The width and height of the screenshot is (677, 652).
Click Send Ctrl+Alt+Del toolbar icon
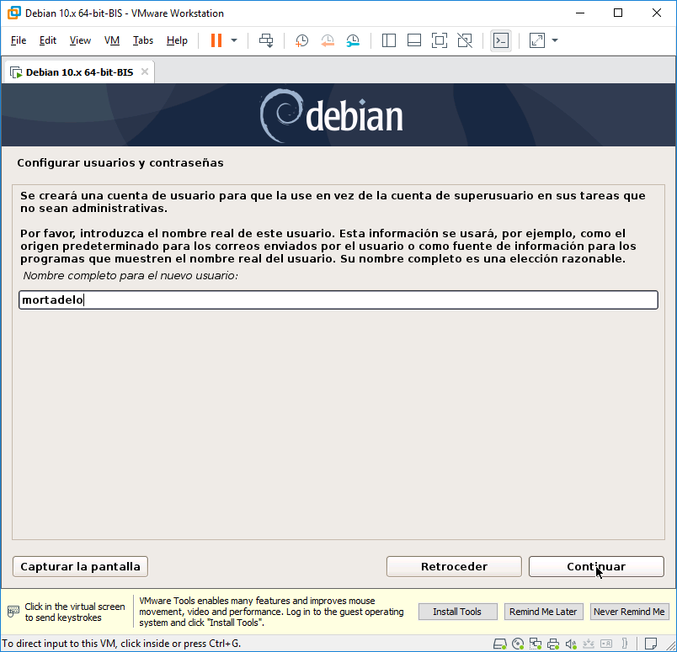[266, 40]
